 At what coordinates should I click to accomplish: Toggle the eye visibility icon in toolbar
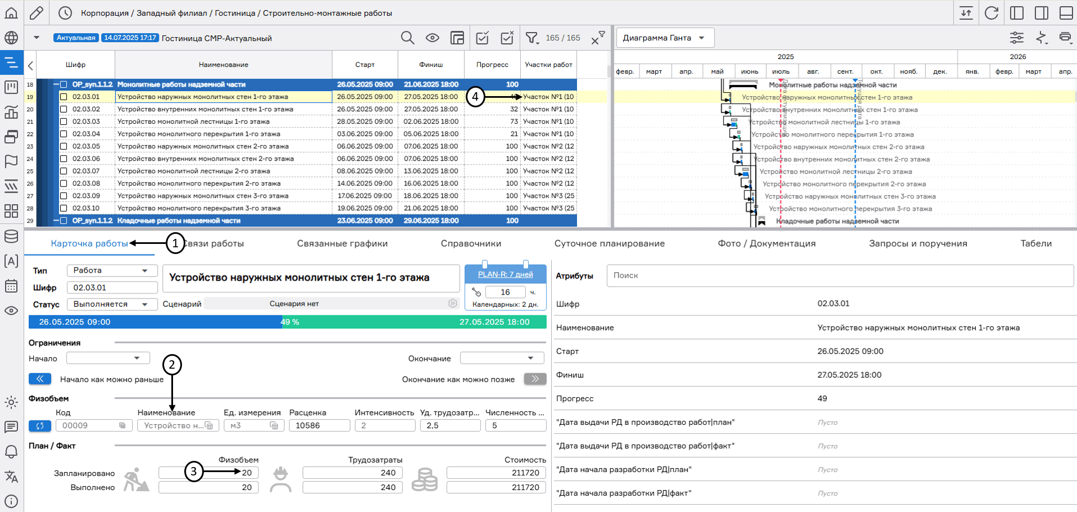[432, 38]
